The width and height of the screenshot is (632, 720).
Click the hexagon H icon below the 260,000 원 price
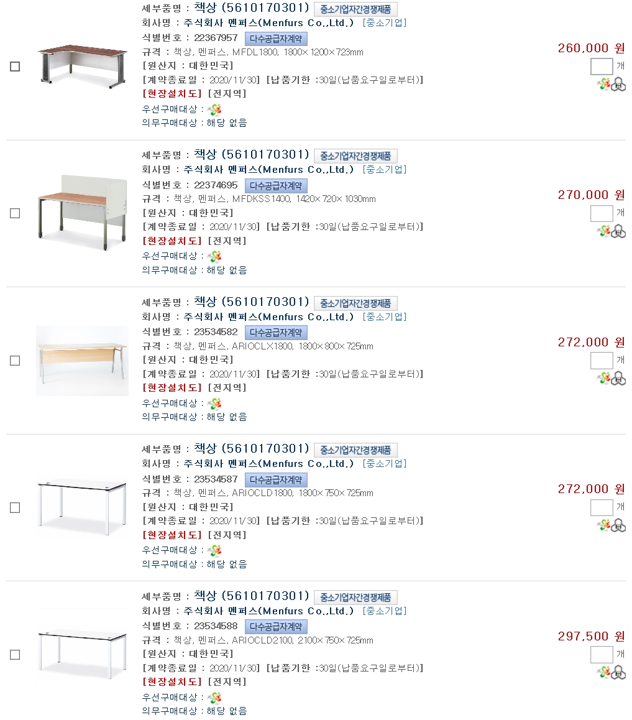click(618, 85)
